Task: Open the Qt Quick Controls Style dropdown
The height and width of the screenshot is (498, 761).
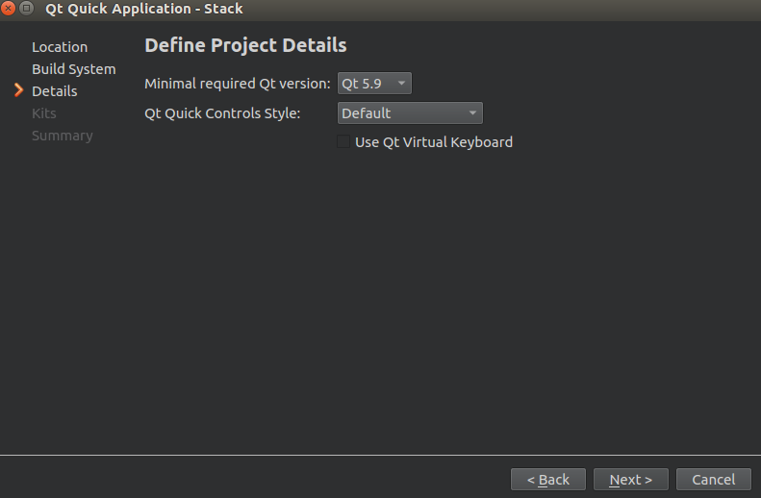Action: tap(410, 113)
